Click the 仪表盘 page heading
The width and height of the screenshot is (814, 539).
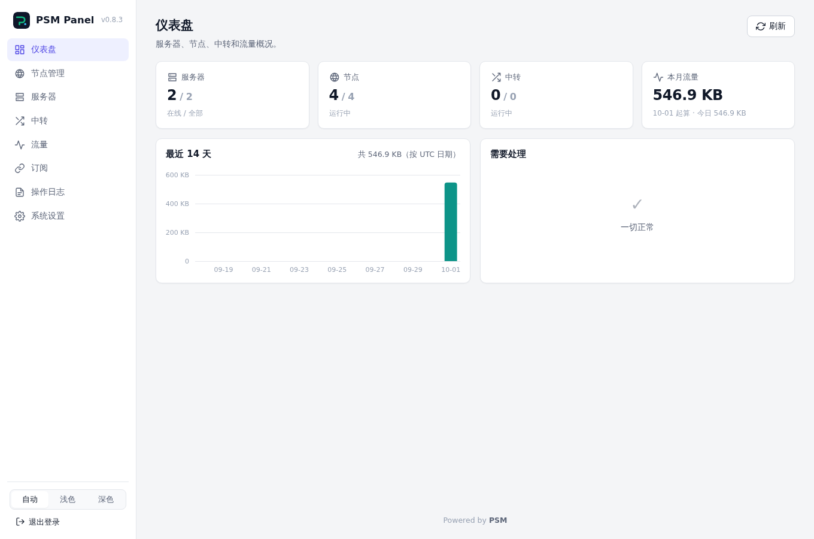tap(174, 25)
